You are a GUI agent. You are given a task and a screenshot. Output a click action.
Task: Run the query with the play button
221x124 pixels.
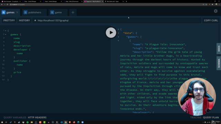pyautogui.click(x=111, y=33)
